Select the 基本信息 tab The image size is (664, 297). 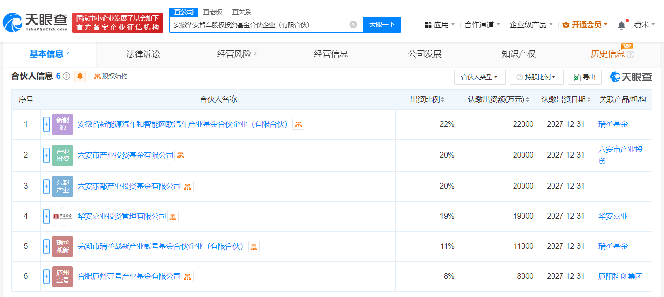pos(49,54)
